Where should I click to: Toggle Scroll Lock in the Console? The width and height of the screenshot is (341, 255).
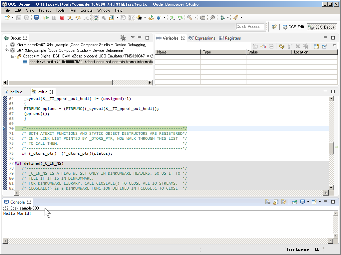pyautogui.click(x=276, y=202)
